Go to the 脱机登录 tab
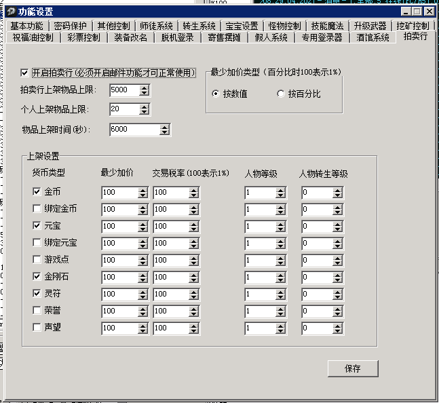 (x=178, y=37)
